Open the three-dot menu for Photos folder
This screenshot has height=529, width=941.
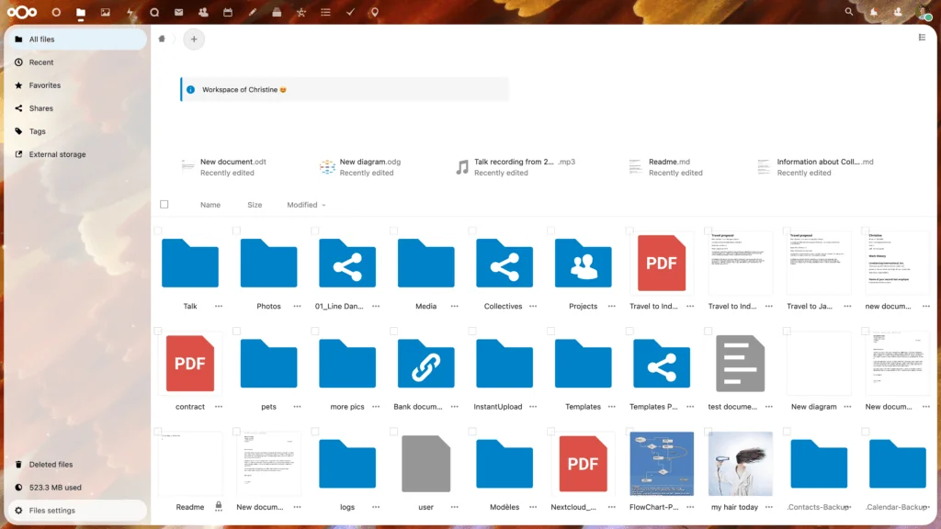pos(297,306)
